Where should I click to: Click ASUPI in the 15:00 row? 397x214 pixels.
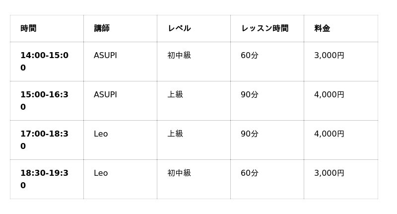click(x=105, y=95)
